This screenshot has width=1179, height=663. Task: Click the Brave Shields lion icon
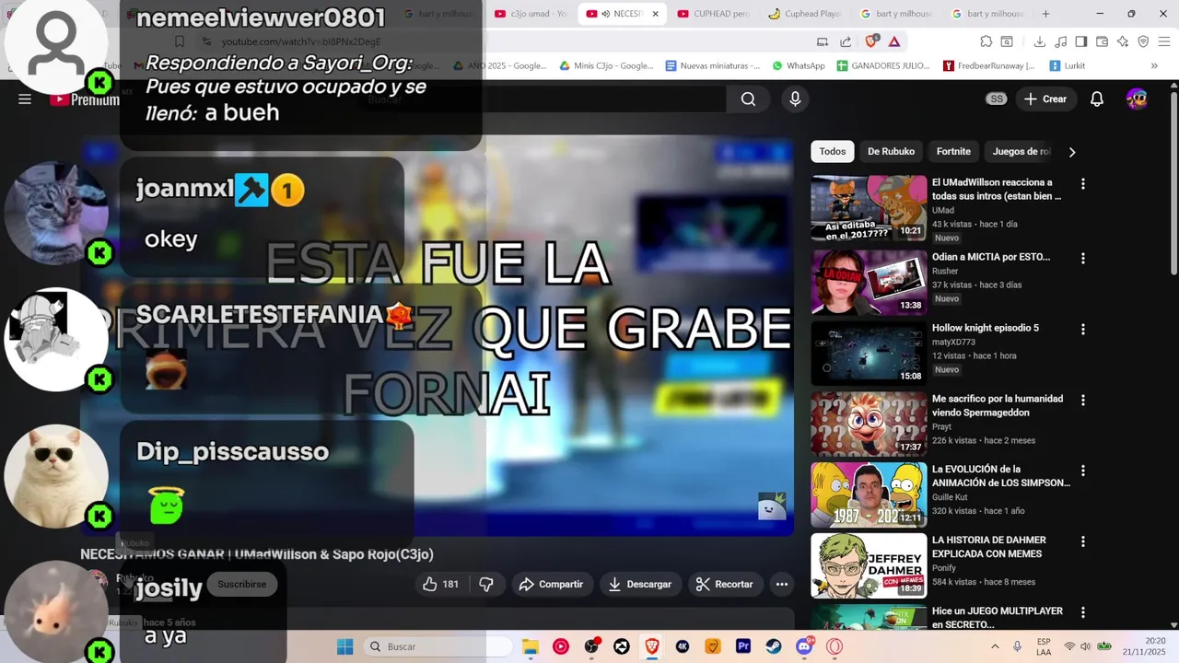(x=871, y=41)
